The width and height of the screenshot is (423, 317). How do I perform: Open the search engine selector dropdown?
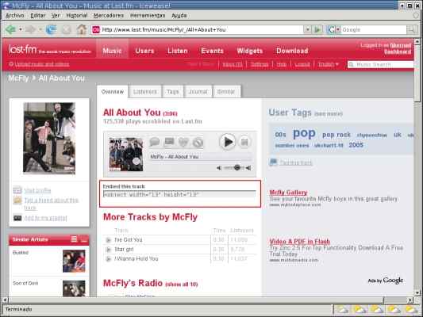[338, 29]
